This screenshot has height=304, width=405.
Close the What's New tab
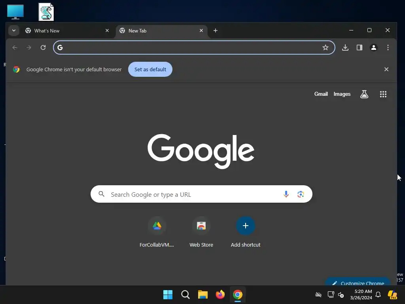coord(107,30)
